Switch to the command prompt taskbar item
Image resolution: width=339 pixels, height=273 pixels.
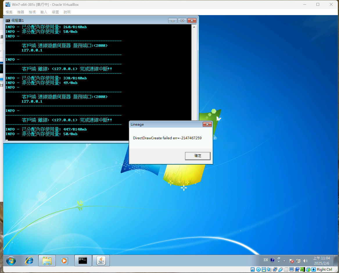83,260
